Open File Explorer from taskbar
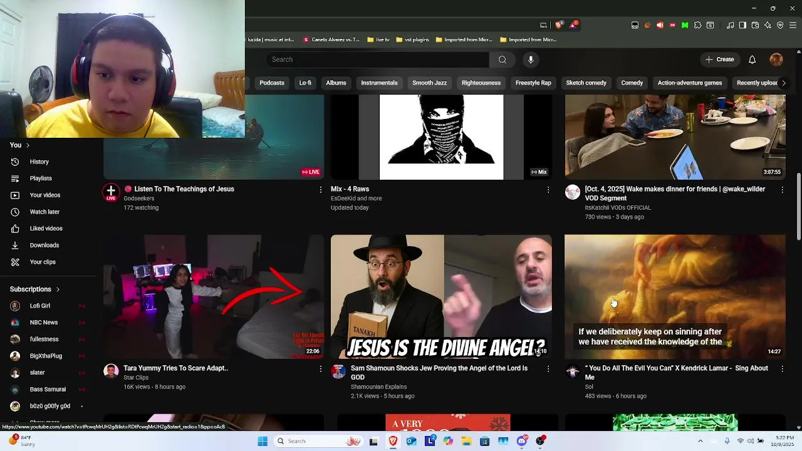Screen dimensions: 802x451 pyautogui.click(x=467, y=441)
